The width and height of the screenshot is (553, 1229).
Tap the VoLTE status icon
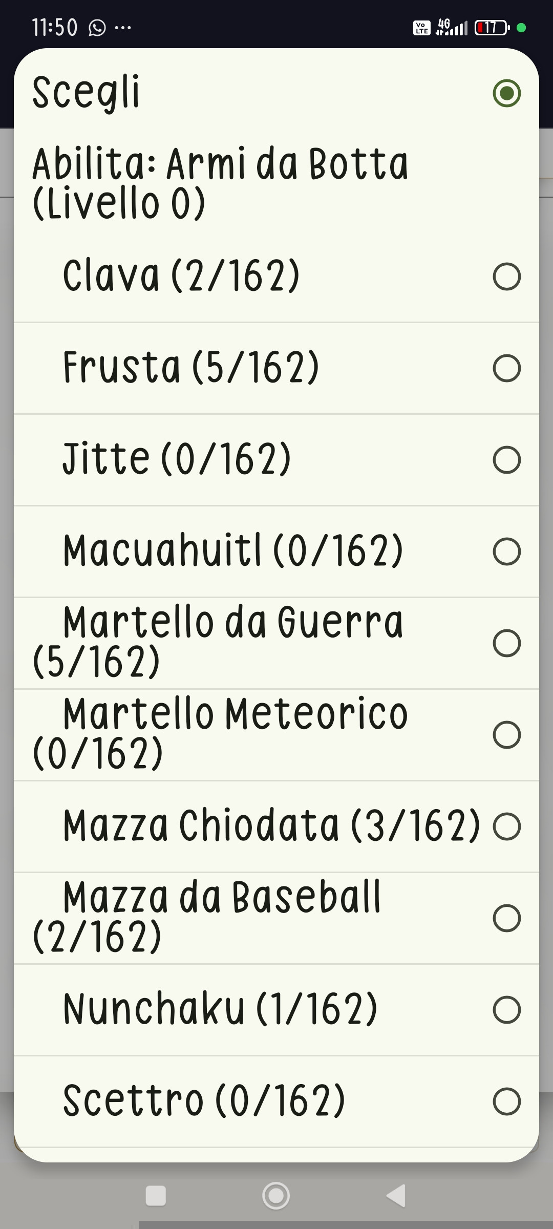422,28
